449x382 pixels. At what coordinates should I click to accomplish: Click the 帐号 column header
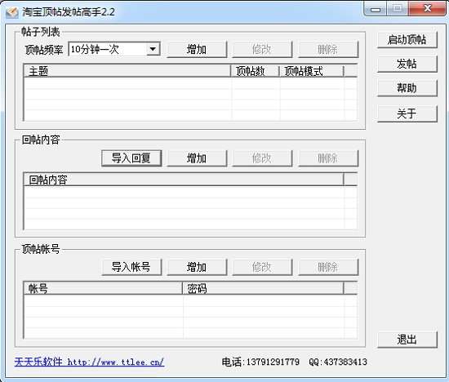[104, 288]
